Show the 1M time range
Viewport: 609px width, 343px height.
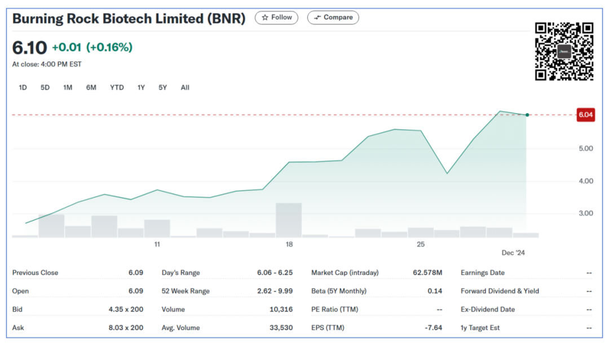coord(68,87)
